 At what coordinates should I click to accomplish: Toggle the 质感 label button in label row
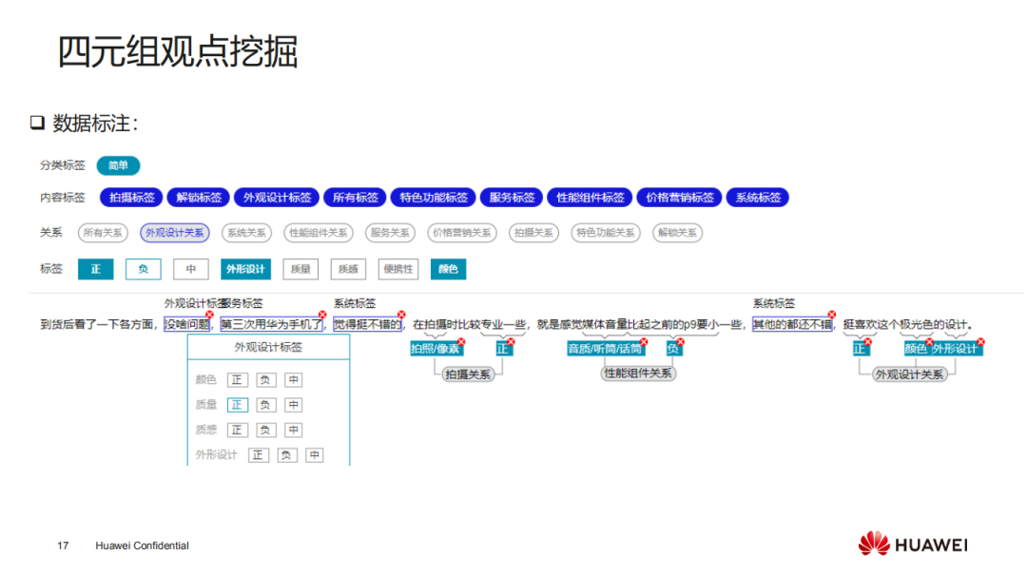[x=348, y=269]
